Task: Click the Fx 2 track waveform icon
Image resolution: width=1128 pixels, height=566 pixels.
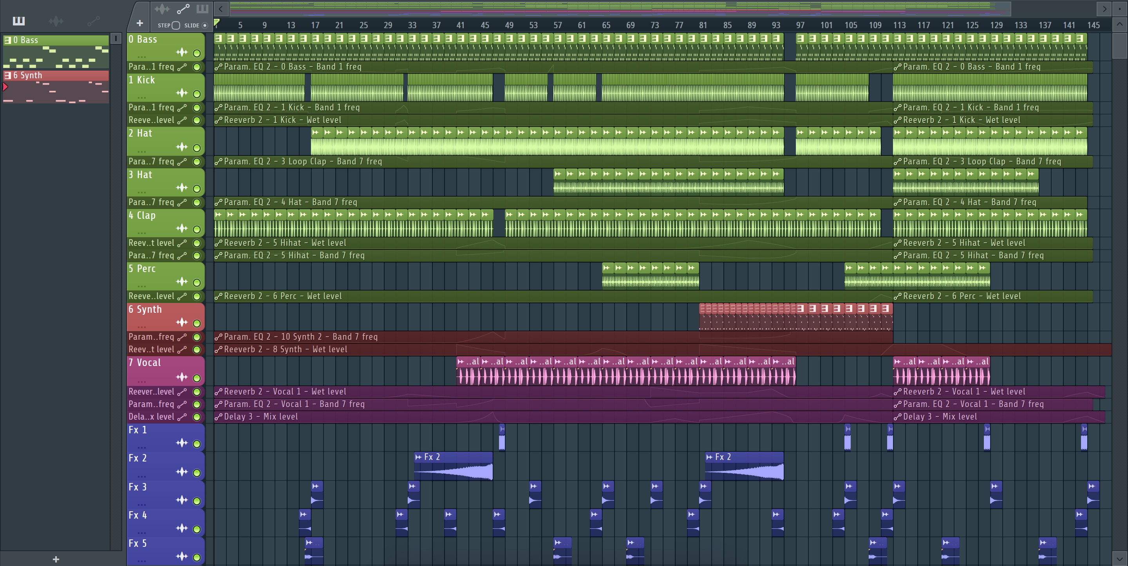Action: (182, 471)
